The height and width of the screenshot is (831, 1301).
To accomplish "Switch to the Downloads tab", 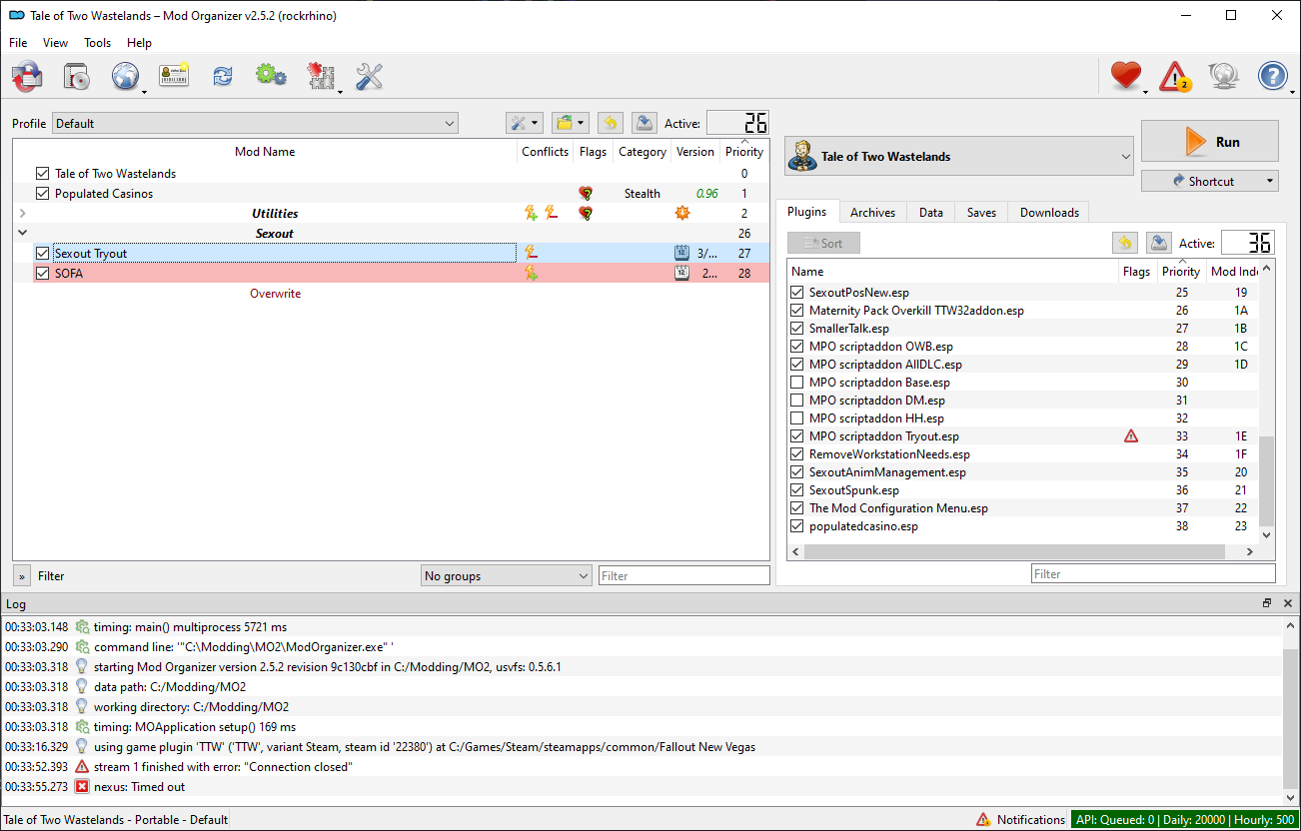I will click(1049, 213).
